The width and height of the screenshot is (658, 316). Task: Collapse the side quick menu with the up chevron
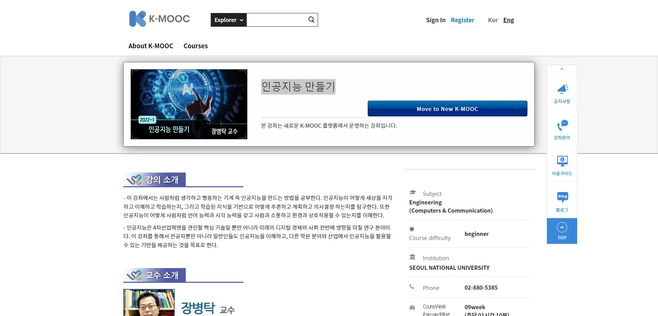[x=562, y=69]
